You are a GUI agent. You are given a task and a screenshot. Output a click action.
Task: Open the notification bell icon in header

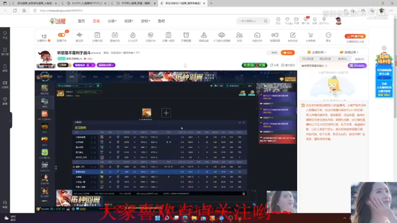coord(315,19)
